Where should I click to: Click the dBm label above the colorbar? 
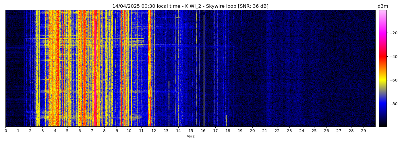tap(382, 6)
